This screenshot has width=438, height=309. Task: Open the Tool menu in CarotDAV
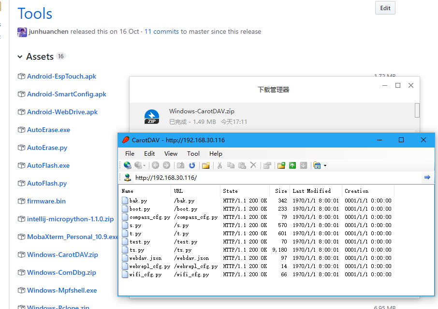pos(193,153)
